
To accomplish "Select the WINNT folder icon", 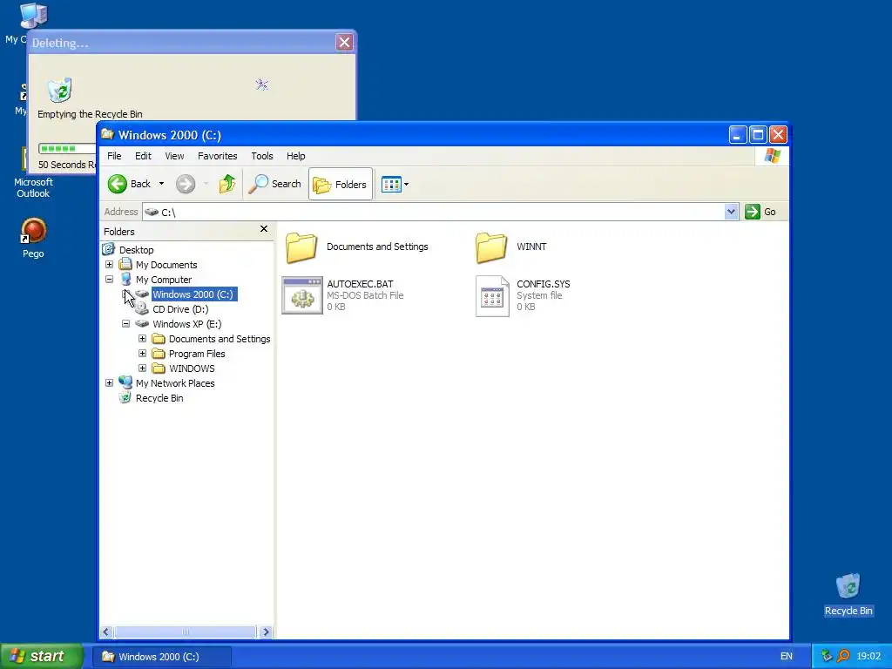I will [491, 247].
